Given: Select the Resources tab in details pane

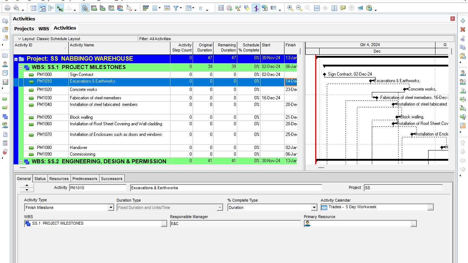Looking at the screenshot, I should [59, 178].
